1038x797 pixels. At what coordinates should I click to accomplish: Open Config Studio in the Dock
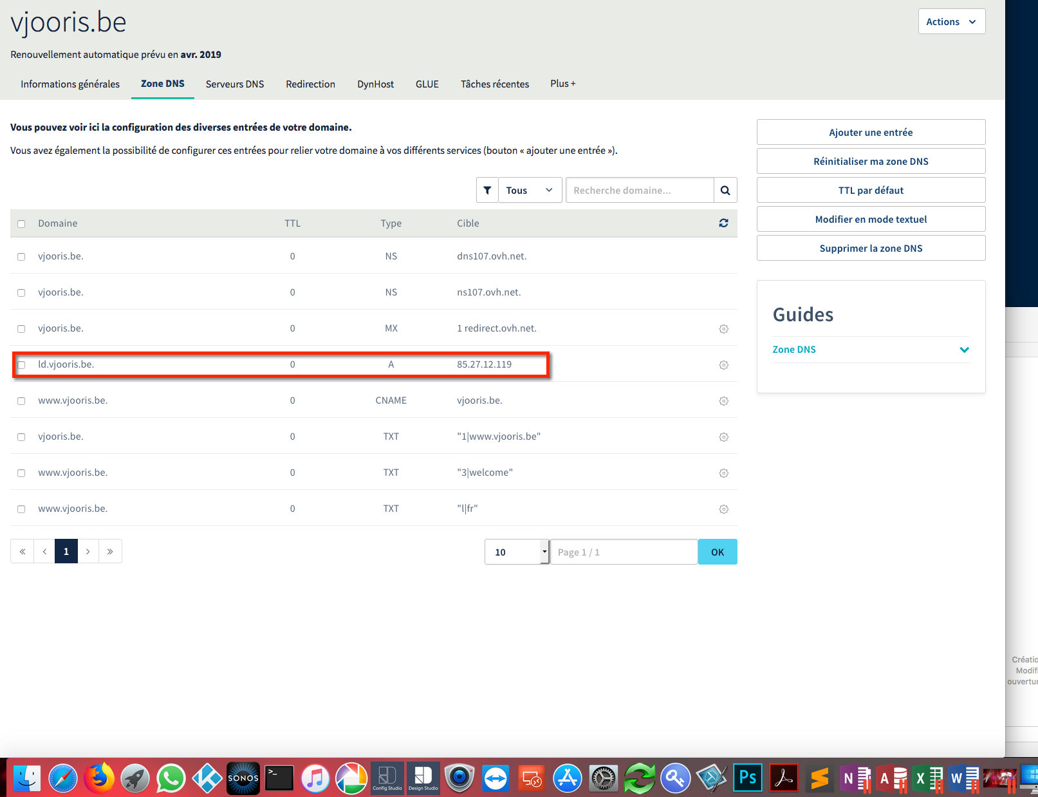coord(387,778)
